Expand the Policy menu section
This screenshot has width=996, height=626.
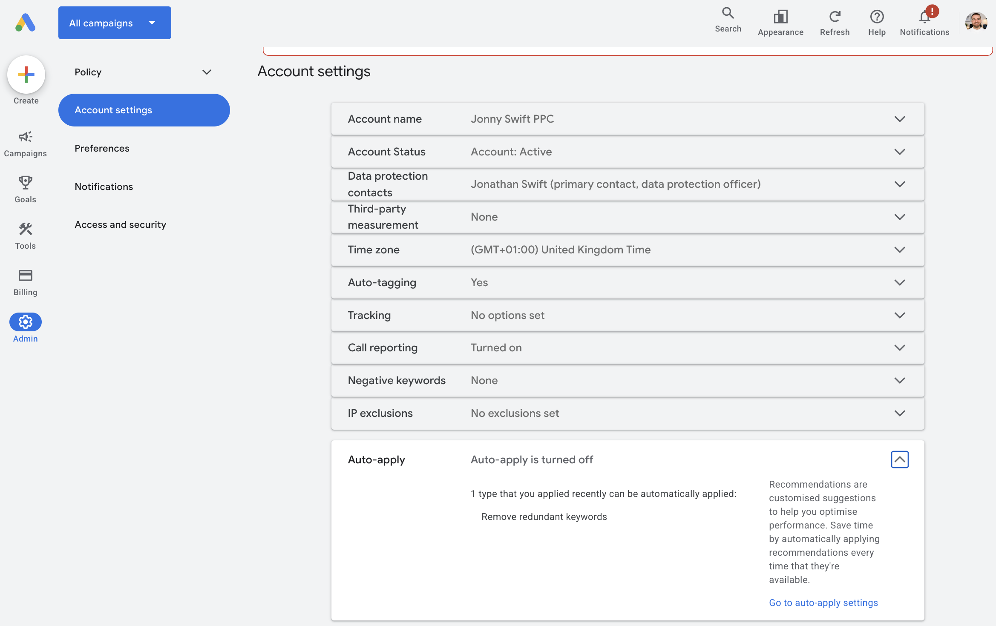click(144, 72)
